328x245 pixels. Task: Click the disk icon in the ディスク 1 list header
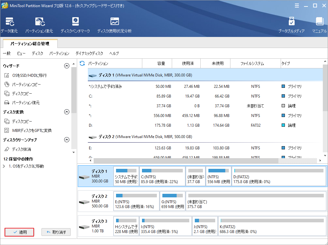pyautogui.click(x=92, y=75)
